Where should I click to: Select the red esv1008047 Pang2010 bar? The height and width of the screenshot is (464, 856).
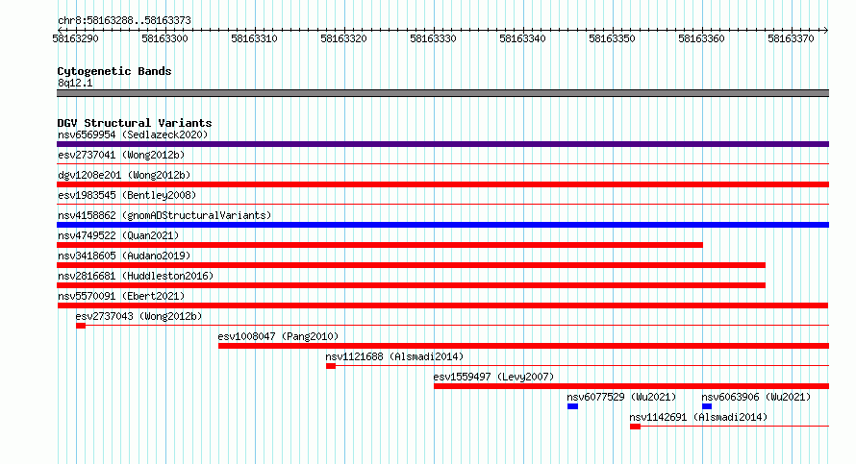tap(523, 346)
